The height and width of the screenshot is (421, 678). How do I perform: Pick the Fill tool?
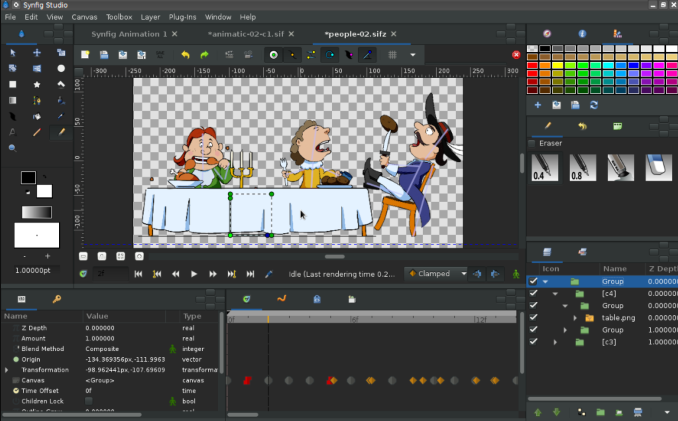[x=37, y=116]
